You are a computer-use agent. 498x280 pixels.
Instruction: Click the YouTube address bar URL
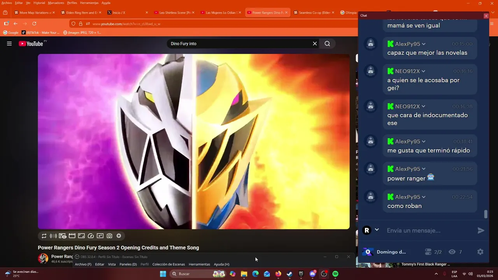(x=126, y=24)
